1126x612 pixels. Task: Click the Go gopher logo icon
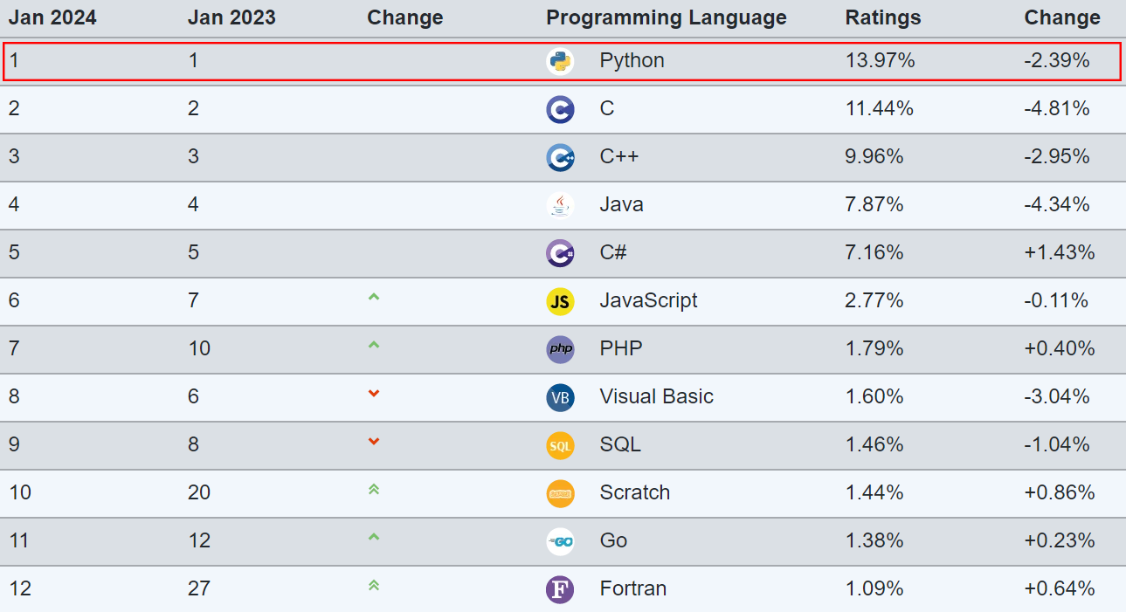coord(560,541)
